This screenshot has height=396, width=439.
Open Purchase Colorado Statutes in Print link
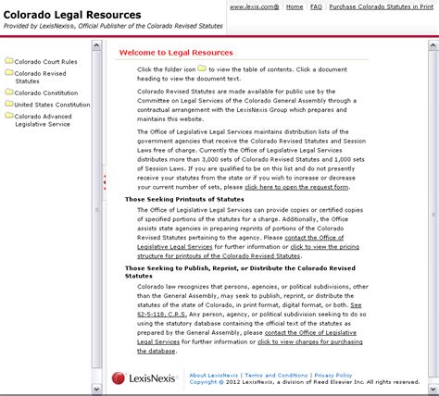click(382, 6)
